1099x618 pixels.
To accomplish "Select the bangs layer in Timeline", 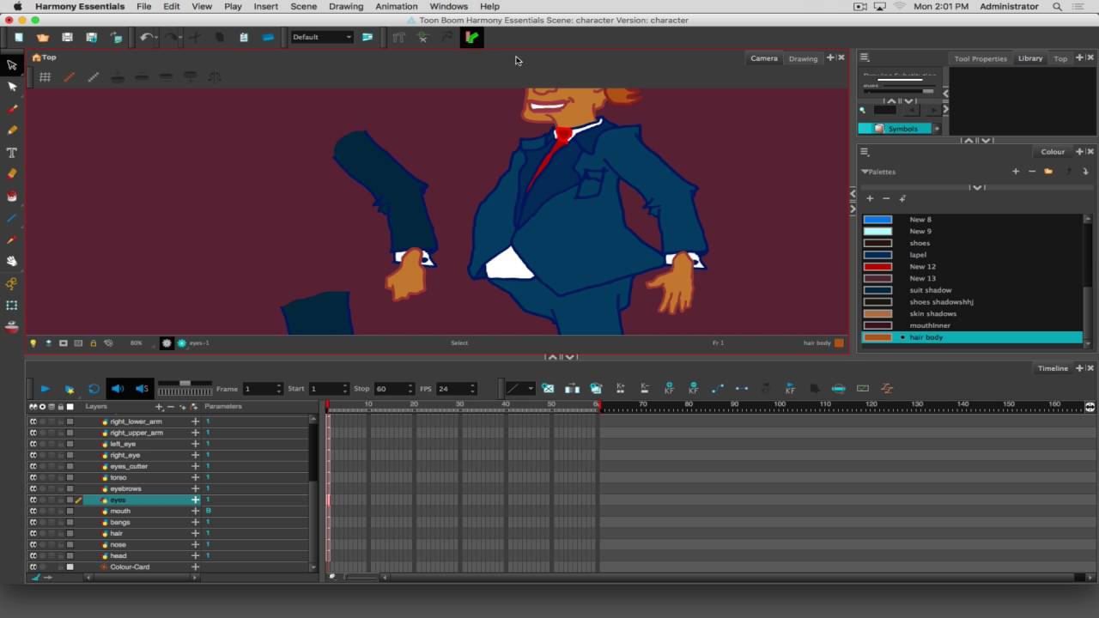I will click(120, 522).
